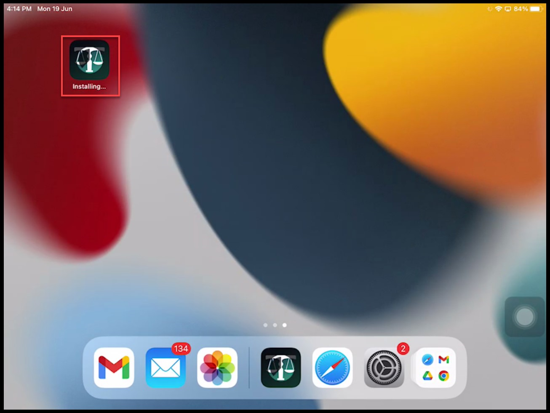
Task: Launch Safari from the dock
Action: (x=332, y=368)
